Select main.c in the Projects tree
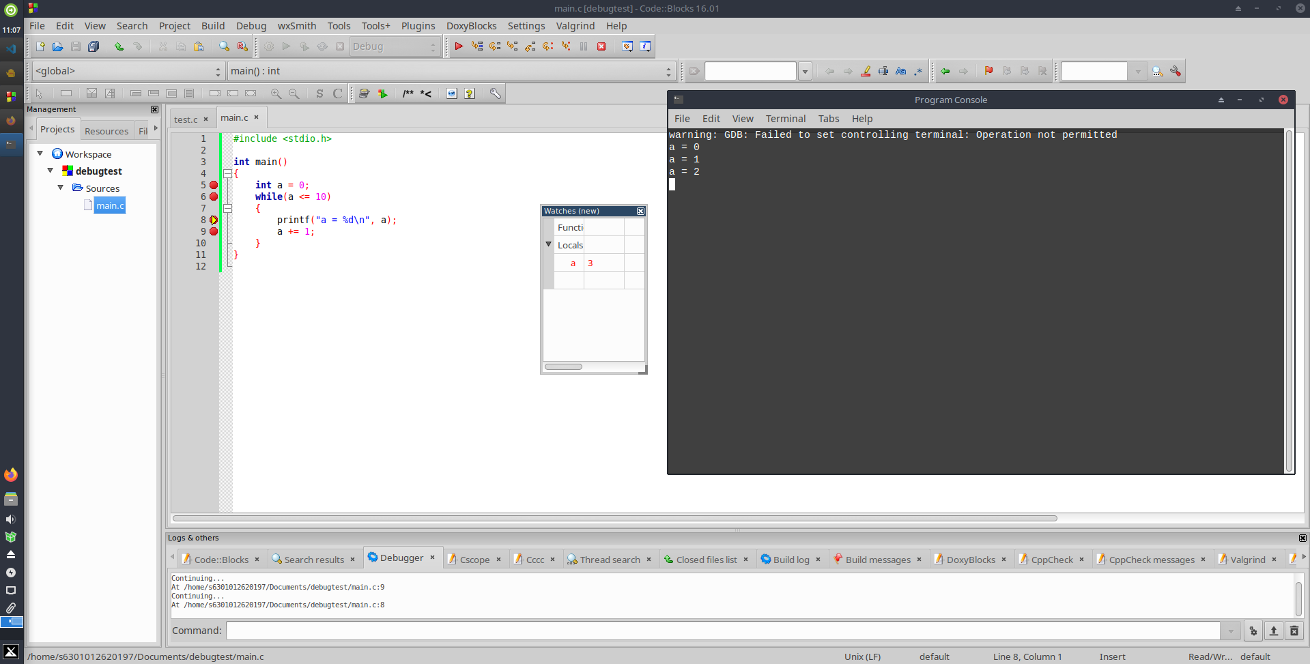The image size is (1310, 664). (x=109, y=205)
